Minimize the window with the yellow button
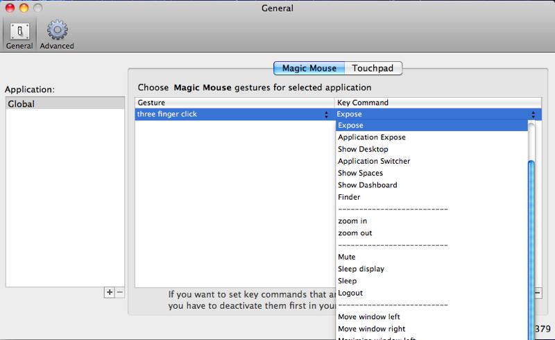The image size is (555, 340). pos(24,8)
